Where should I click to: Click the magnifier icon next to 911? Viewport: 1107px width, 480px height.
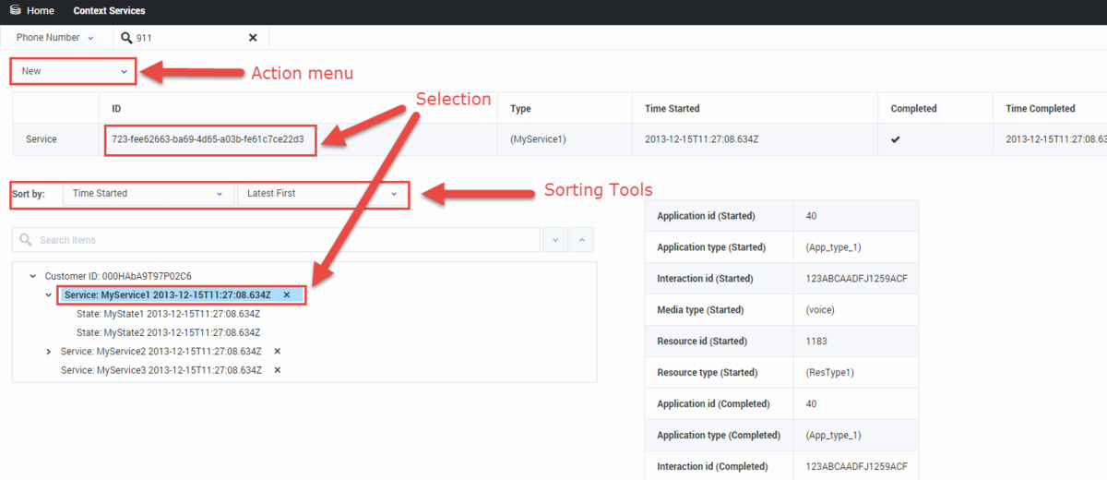126,38
